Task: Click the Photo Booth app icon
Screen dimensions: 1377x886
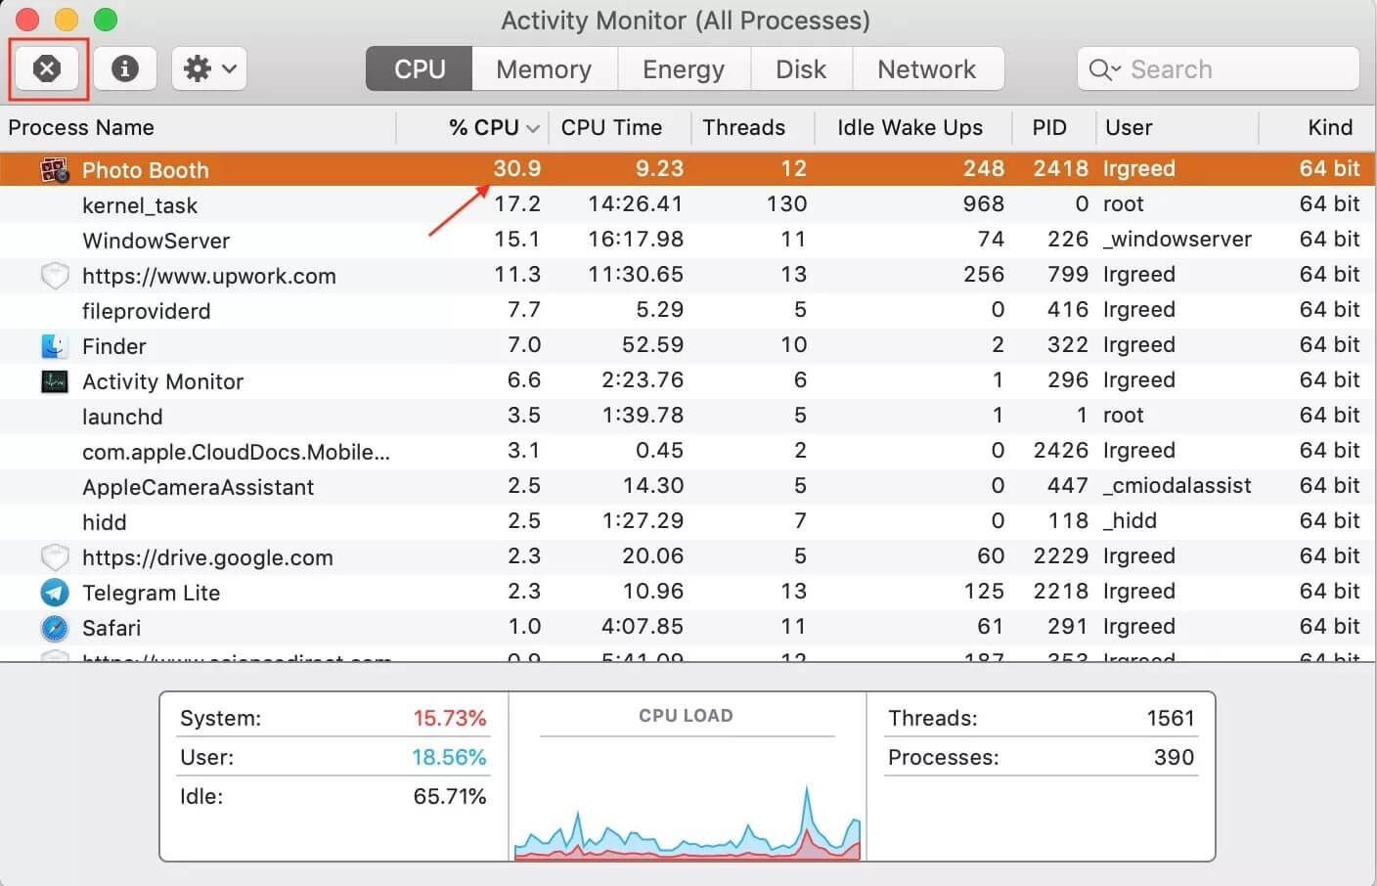Action: (x=54, y=169)
